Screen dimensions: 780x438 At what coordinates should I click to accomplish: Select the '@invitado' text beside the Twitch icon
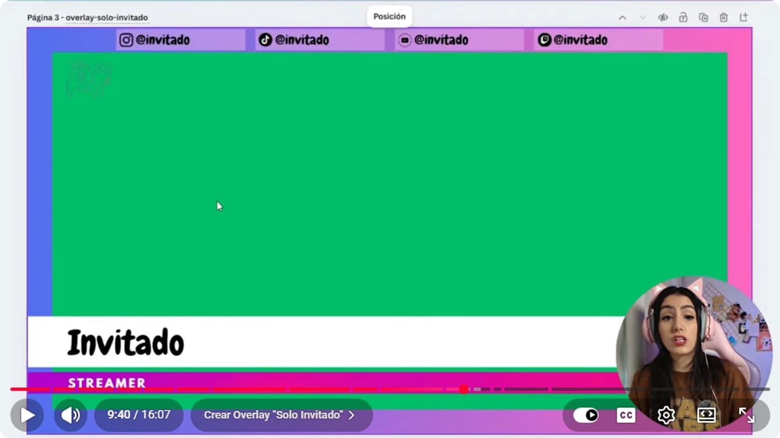click(x=581, y=40)
